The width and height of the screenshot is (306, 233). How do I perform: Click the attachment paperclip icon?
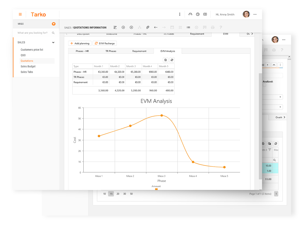pyautogui.click(x=148, y=27)
